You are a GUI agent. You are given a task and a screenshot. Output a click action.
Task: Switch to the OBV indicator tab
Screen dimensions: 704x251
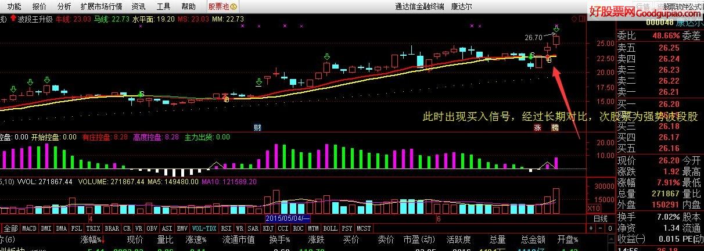click(x=152, y=228)
